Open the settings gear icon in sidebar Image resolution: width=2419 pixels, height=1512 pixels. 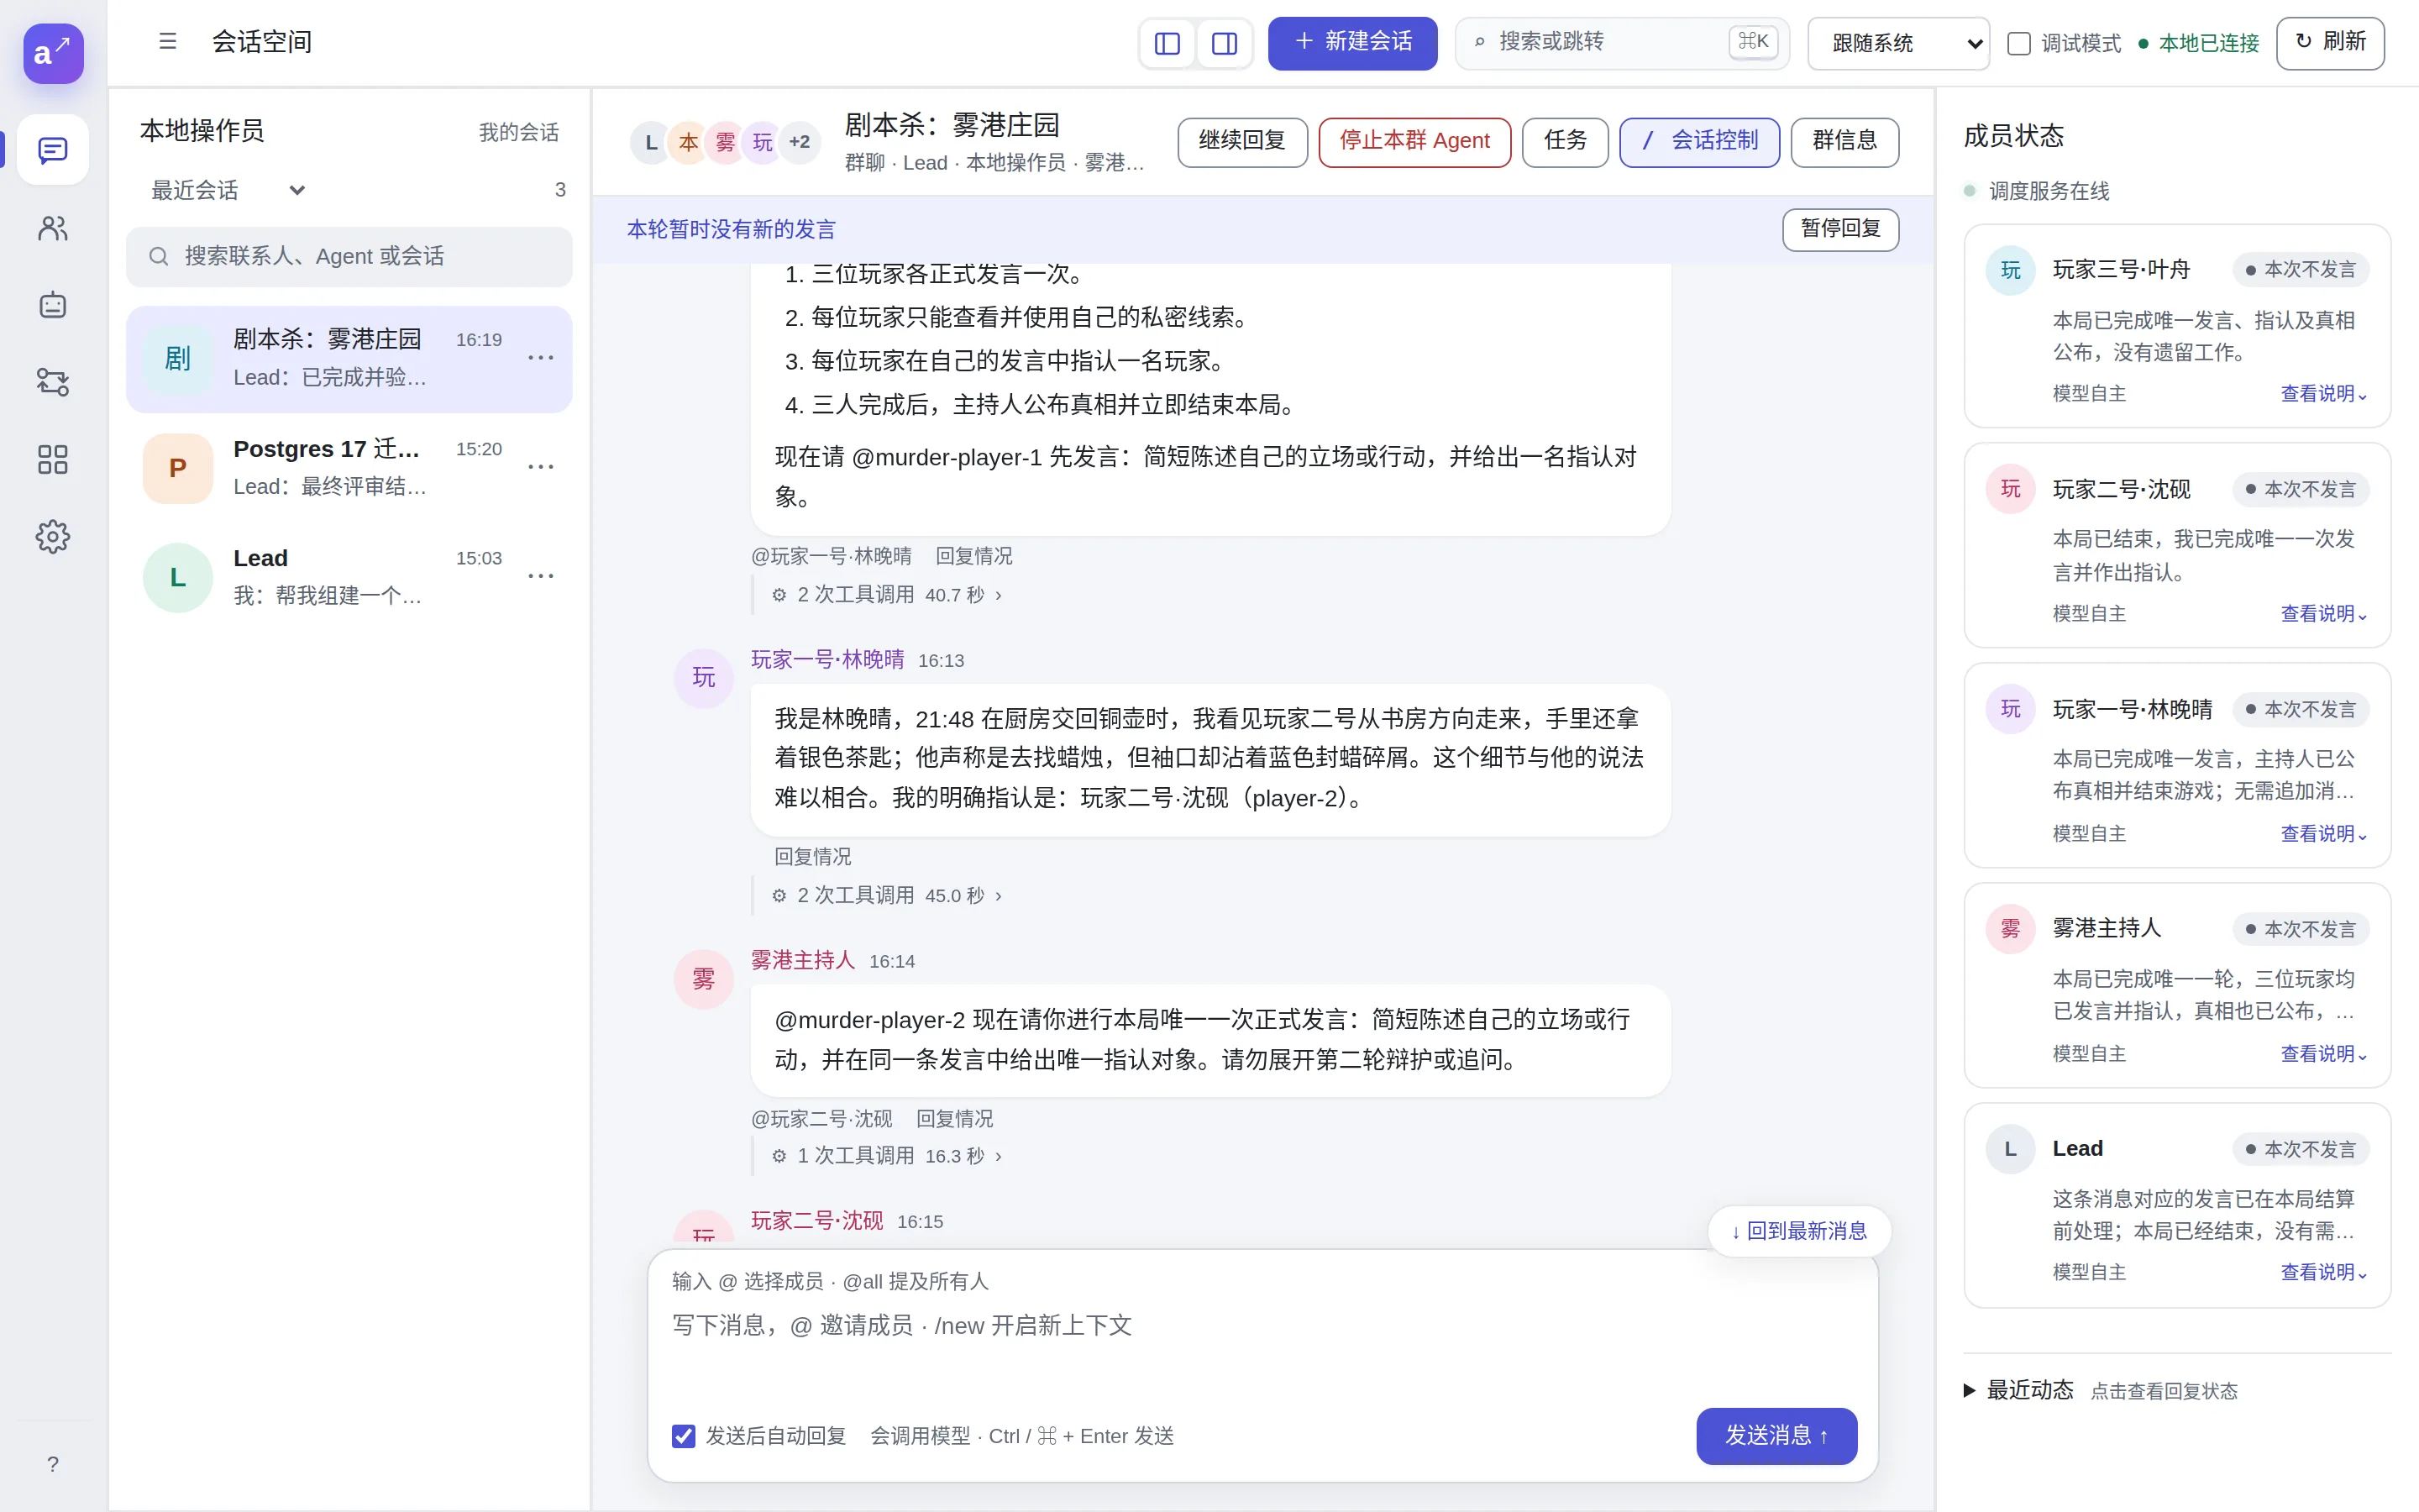[x=53, y=537]
